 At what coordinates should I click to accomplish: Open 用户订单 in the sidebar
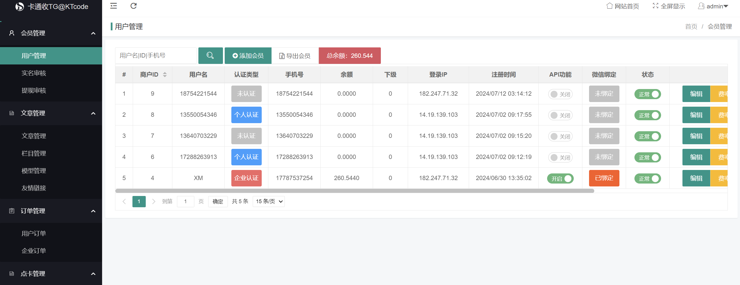pos(34,234)
